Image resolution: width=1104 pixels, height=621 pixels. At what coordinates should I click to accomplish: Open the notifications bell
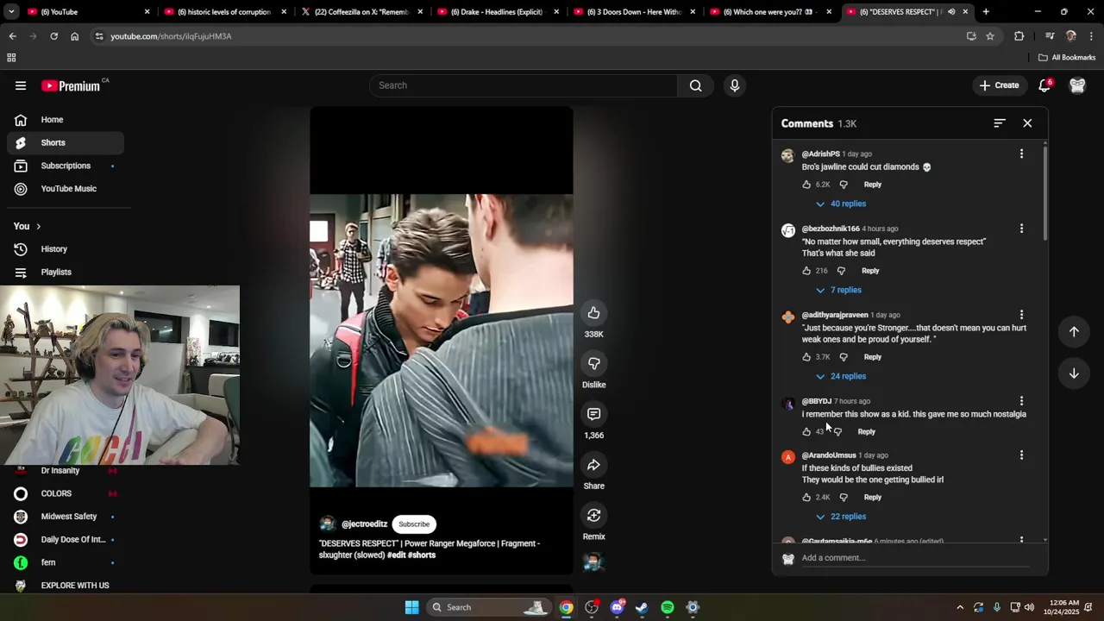[x=1044, y=85]
